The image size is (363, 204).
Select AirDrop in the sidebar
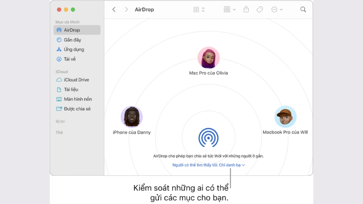[72, 30]
